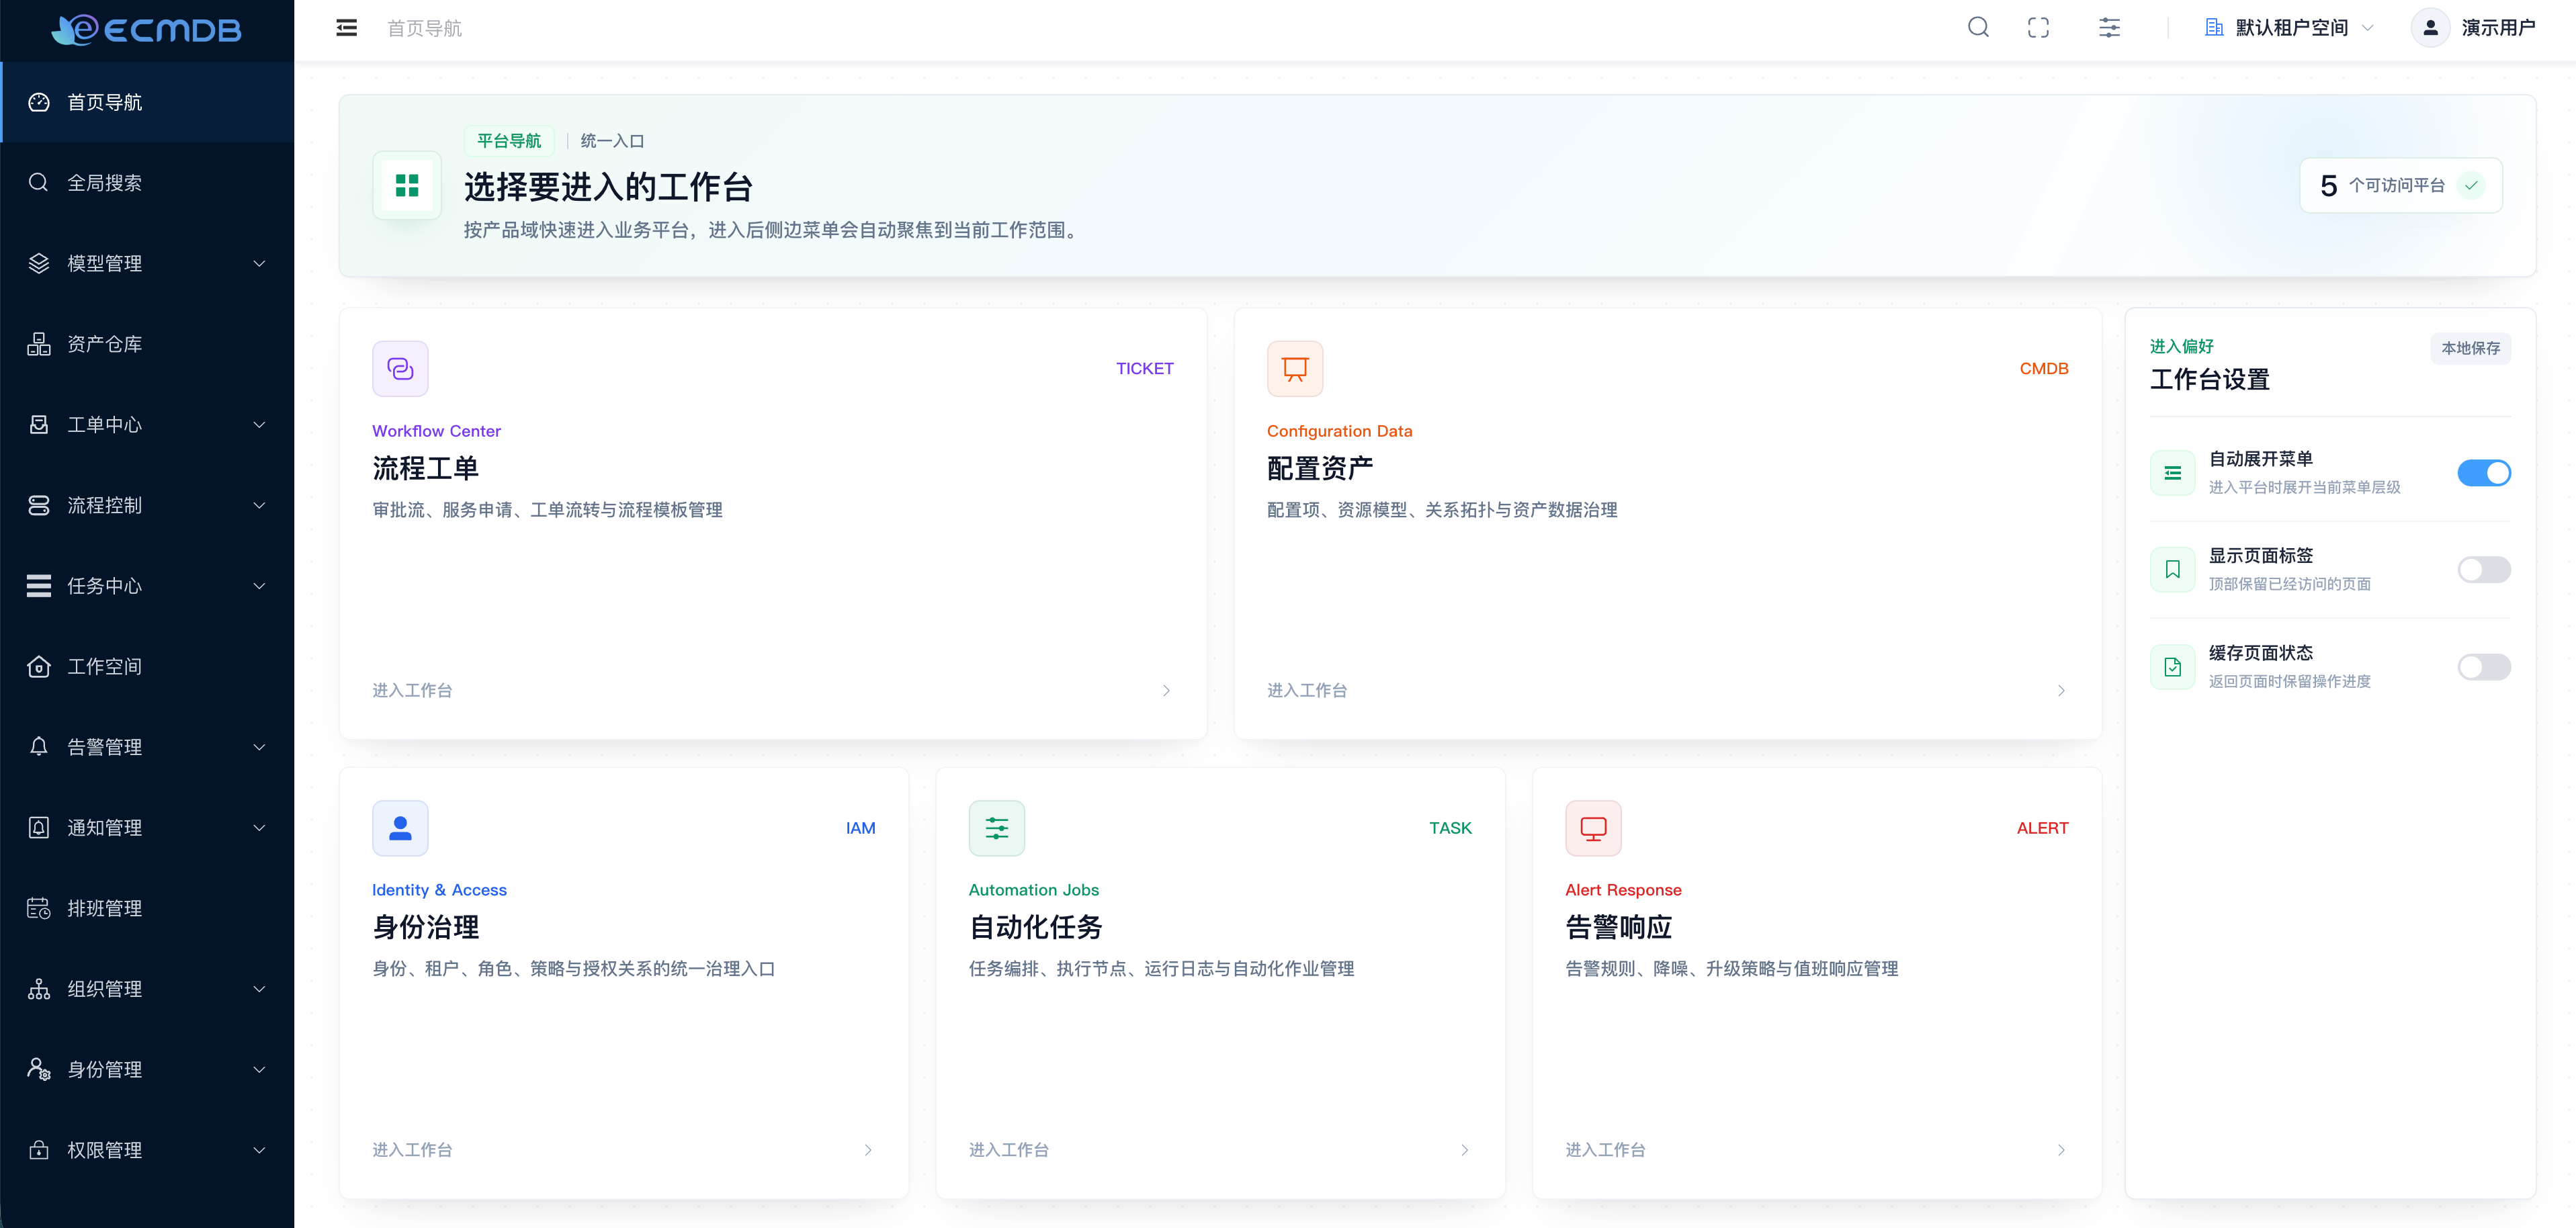This screenshot has height=1228, width=2576.
Task: Open 权限管理 menu item
Action: 147,1150
